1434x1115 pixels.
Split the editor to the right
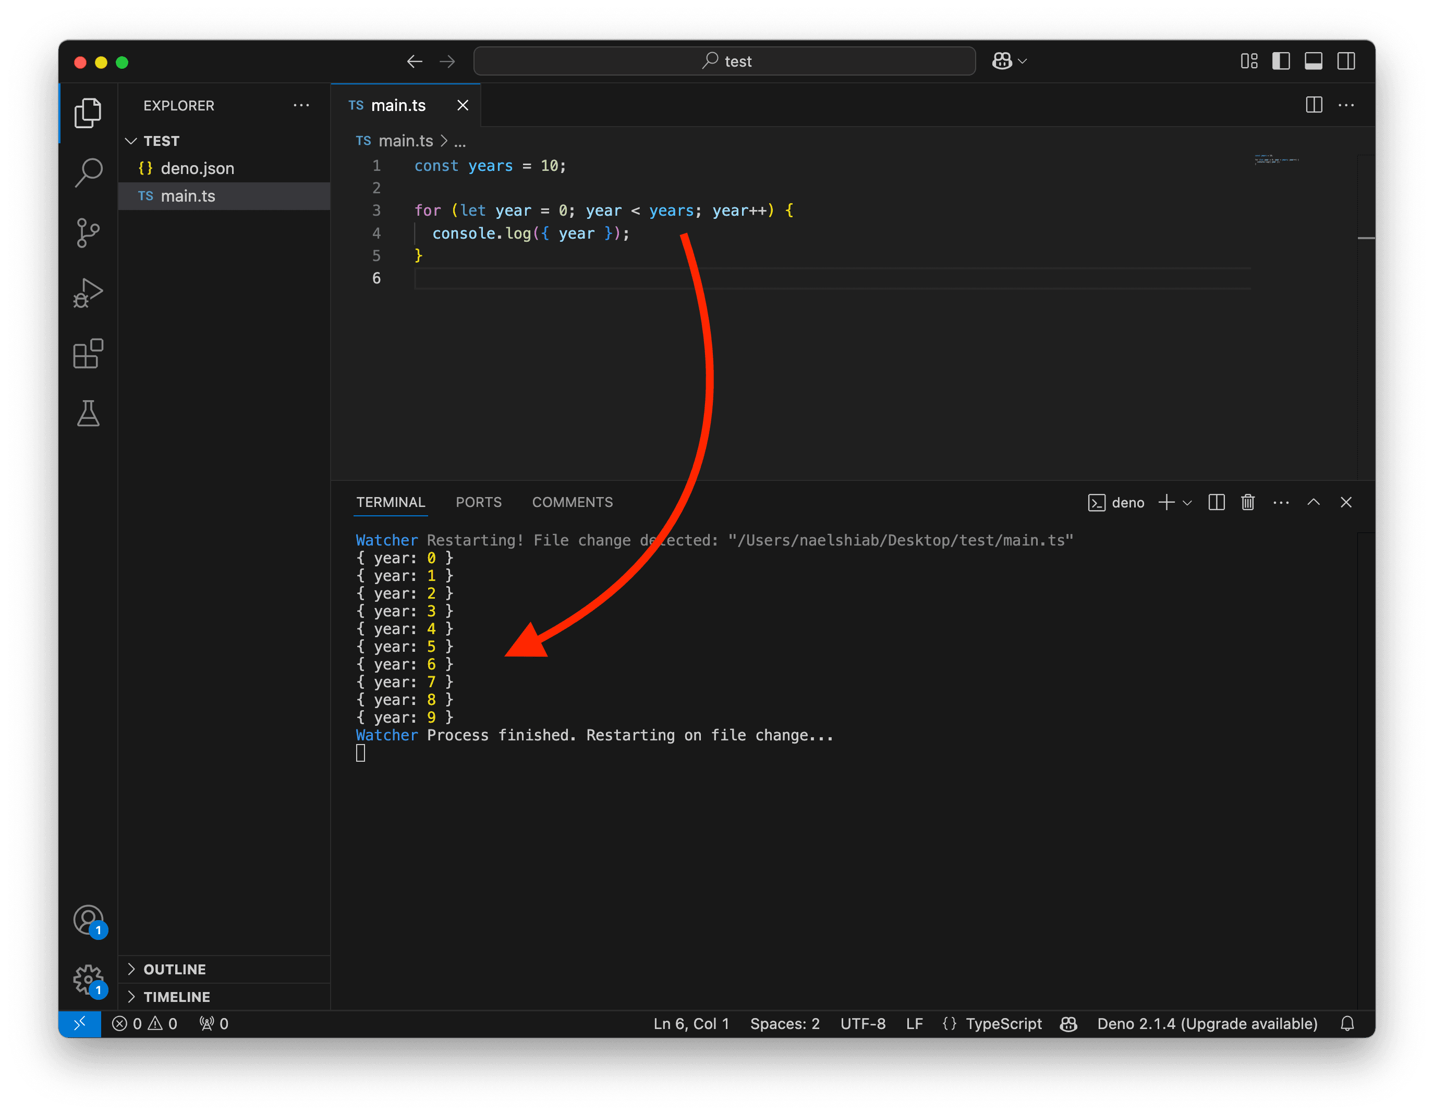[x=1314, y=105]
